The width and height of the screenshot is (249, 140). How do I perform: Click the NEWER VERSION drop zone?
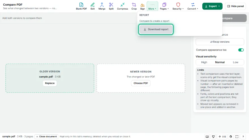(x=141, y=78)
